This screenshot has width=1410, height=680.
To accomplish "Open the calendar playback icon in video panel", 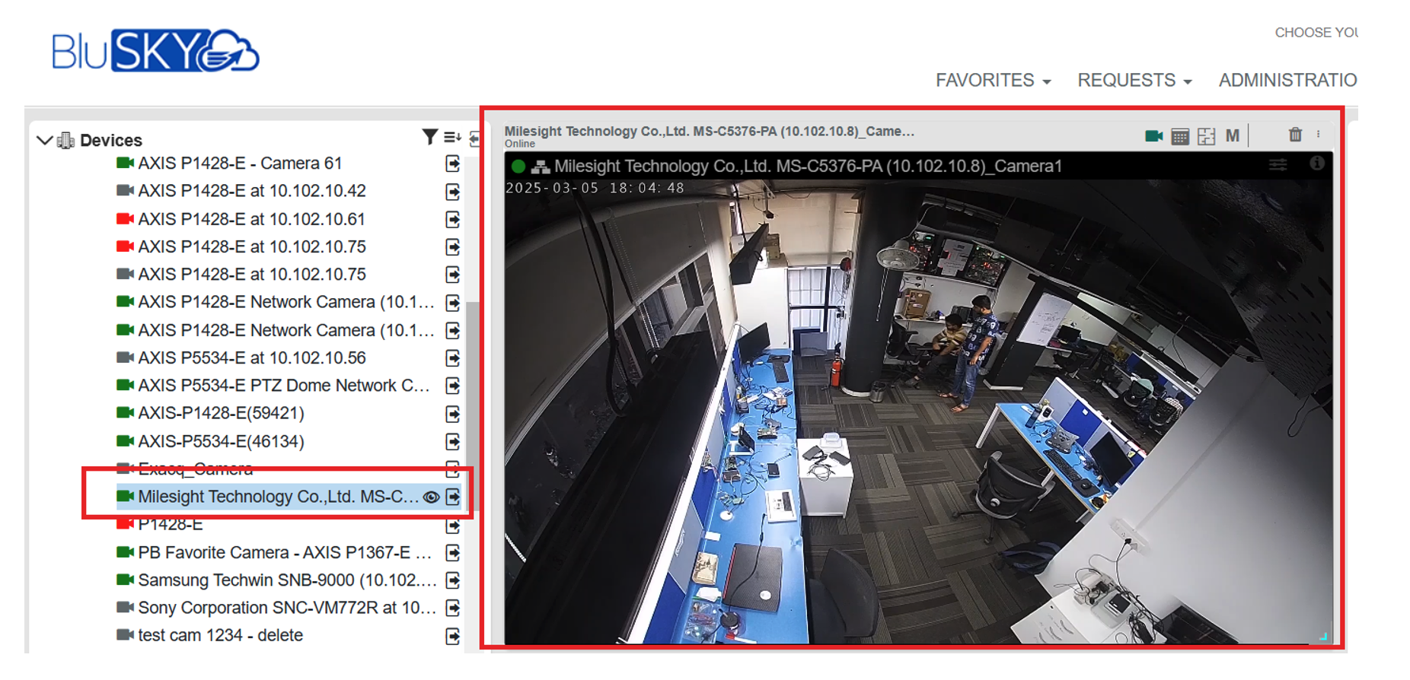I will click(x=1180, y=137).
